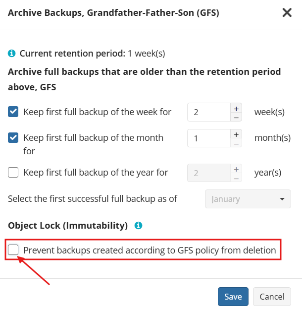Screen dimensions: 302x312
Task: Decrease the weekly backup retention value
Action: [236, 117]
